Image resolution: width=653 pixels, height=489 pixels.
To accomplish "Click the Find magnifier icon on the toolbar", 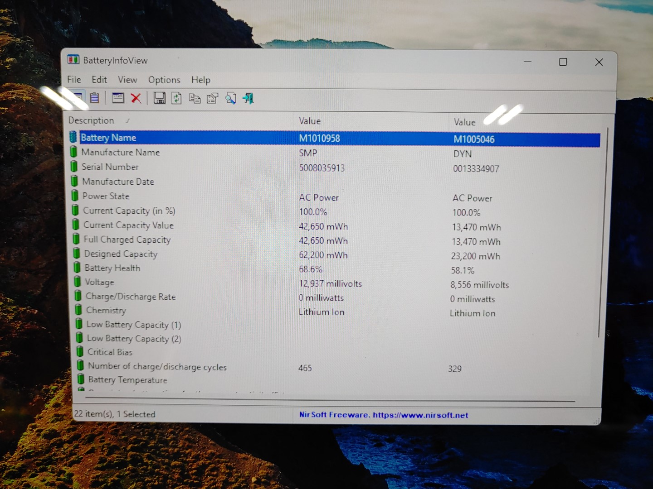I will [231, 98].
